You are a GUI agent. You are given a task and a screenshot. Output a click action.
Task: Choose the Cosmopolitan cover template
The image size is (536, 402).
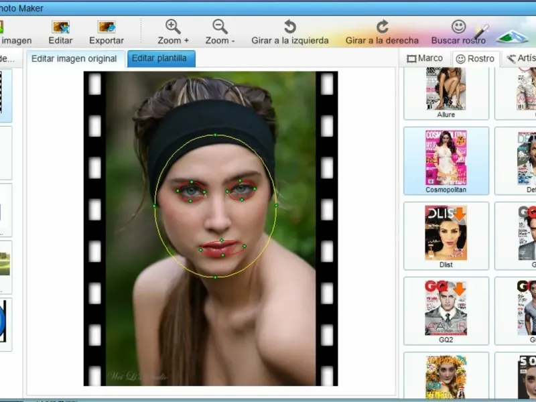coord(446,158)
